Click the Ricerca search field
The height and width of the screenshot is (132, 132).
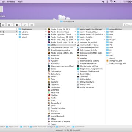click(128, 25)
